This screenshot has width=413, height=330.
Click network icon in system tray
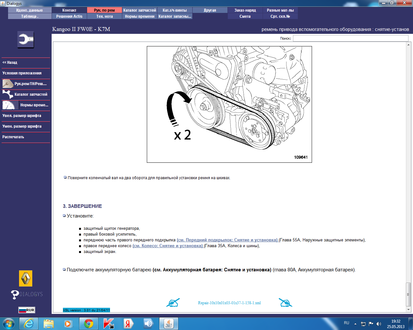coord(363,324)
